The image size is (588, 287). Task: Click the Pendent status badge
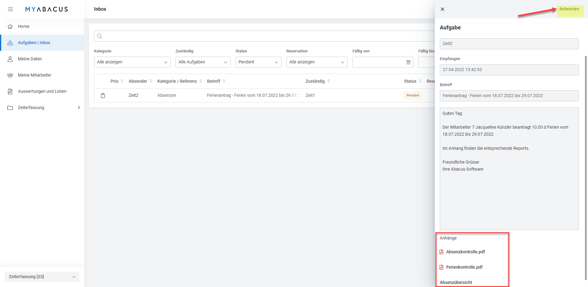point(413,96)
